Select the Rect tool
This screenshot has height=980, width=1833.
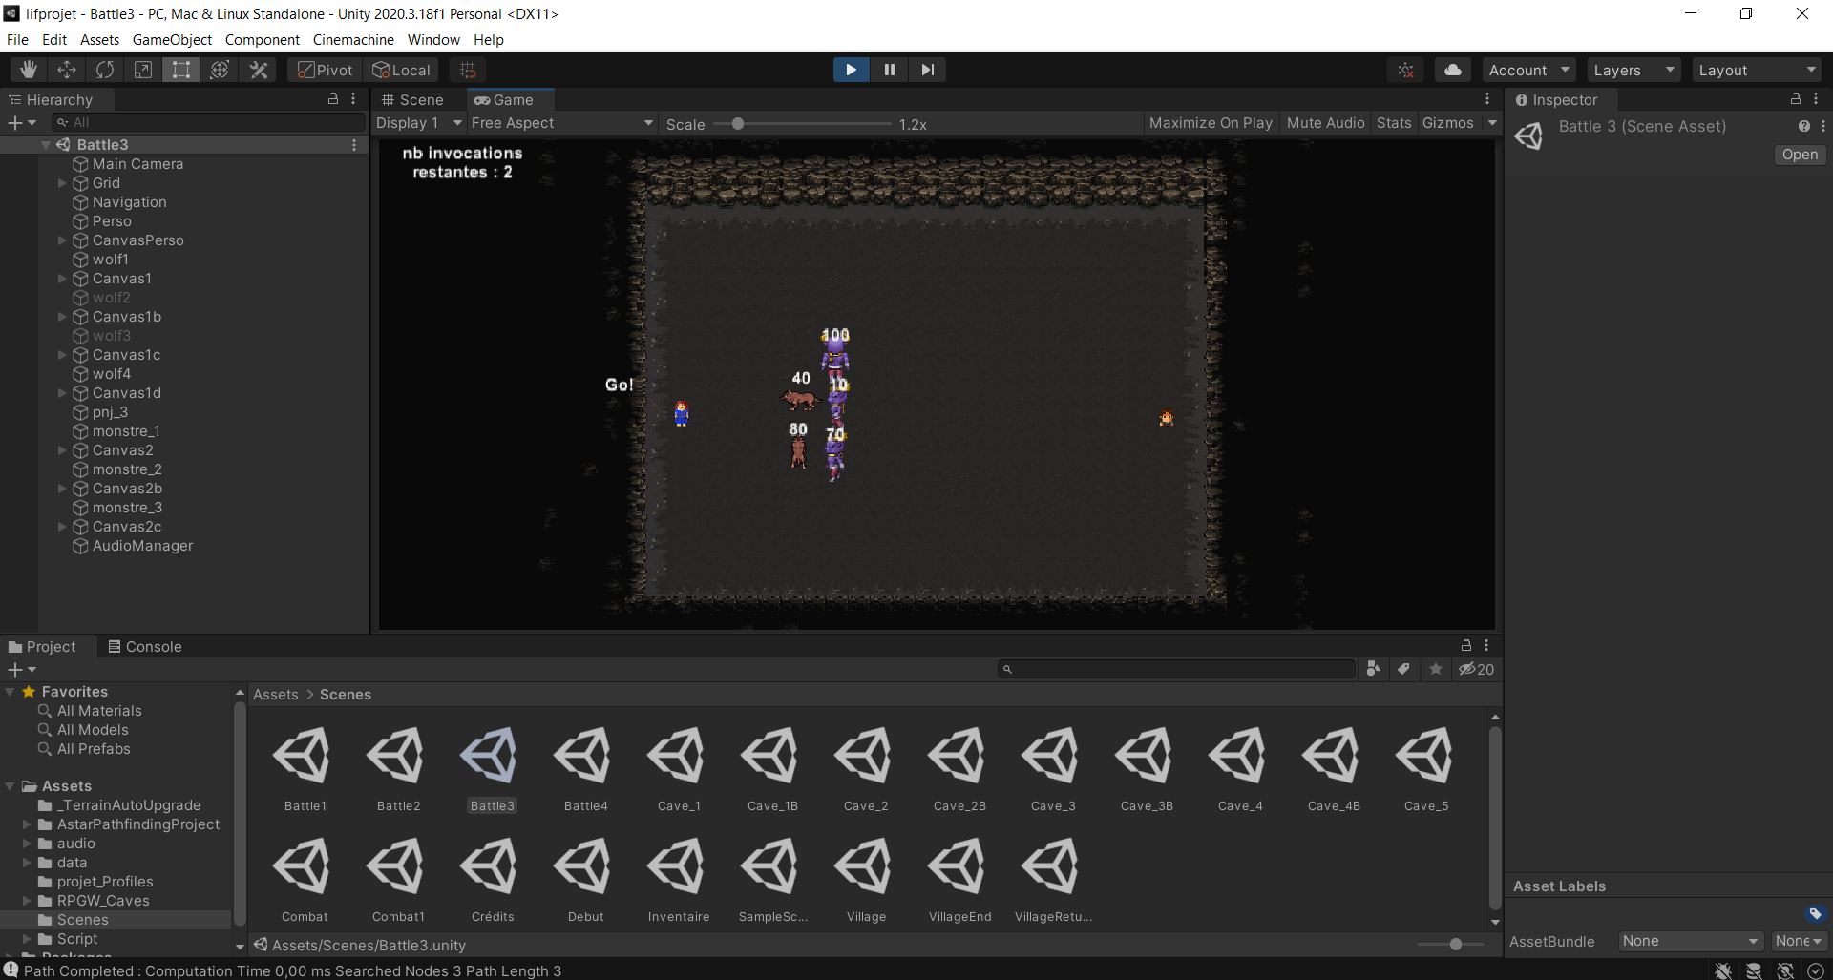tap(181, 70)
